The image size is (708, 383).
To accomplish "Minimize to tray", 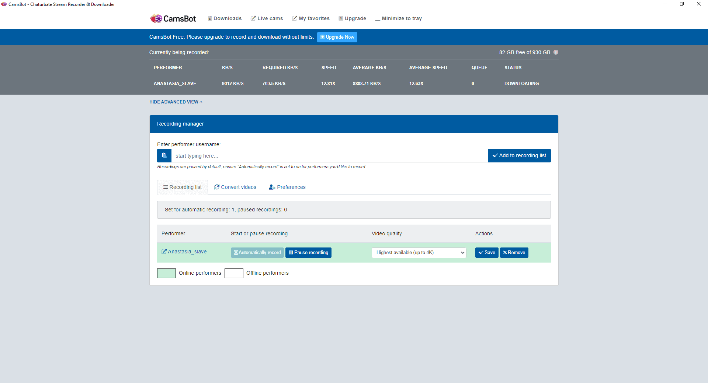I will tap(399, 18).
